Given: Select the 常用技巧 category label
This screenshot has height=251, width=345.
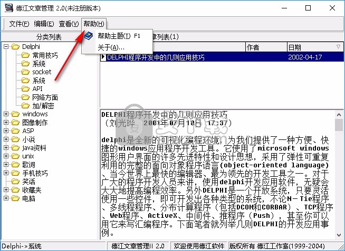Looking at the screenshot, I should (x=45, y=55).
